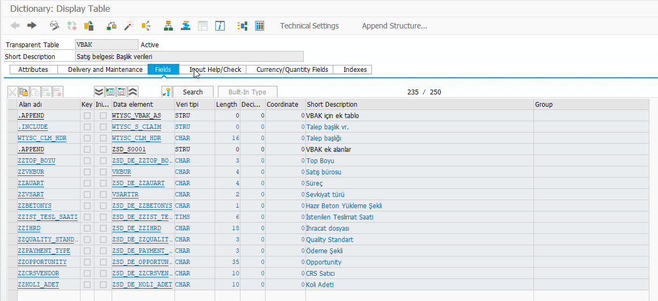Click the Short Description text field

[189, 56]
